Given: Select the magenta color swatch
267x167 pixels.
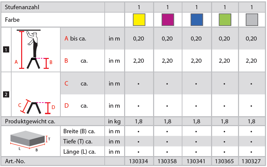Looking at the screenshot, I should click(167, 20).
